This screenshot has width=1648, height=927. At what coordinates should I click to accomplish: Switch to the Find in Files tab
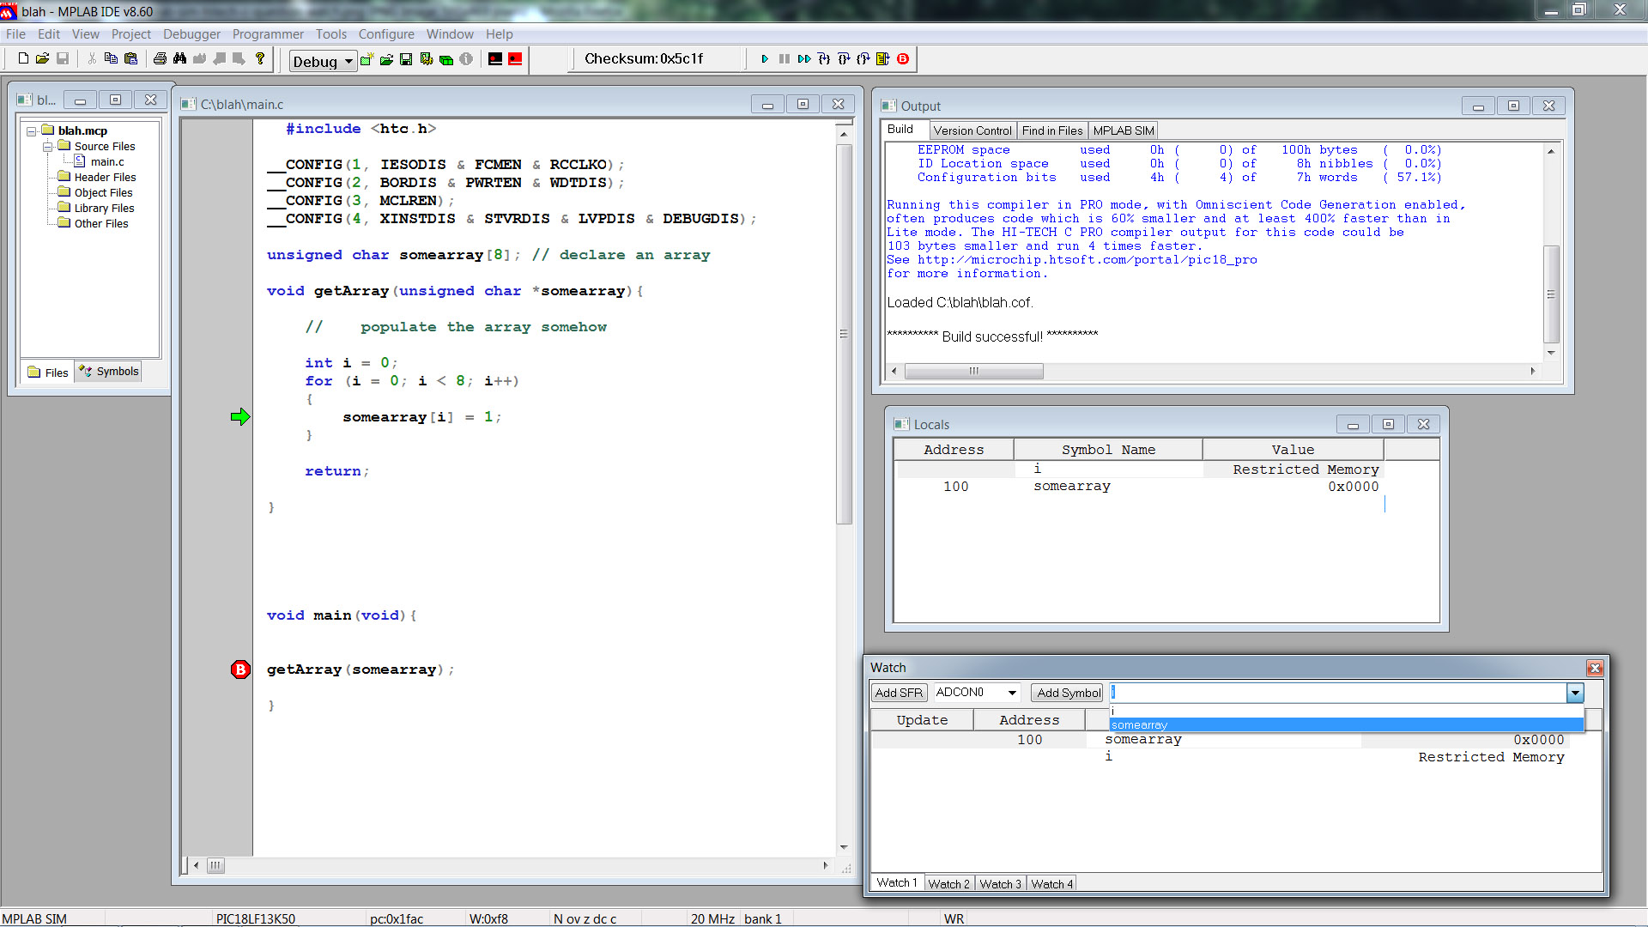[x=1052, y=130]
